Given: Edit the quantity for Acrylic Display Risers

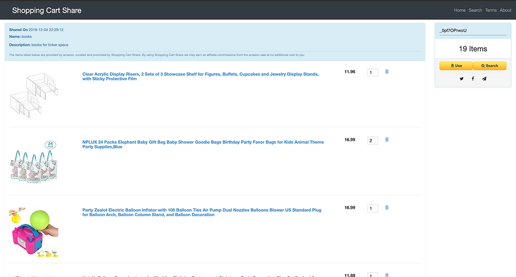Looking at the screenshot, I should coord(373,73).
